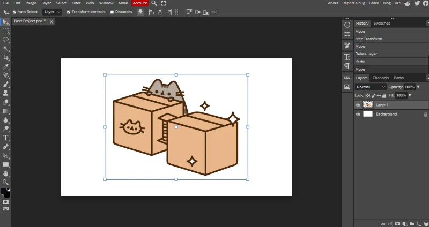
Task: Add a raster mask to the layer
Action: [397, 224]
